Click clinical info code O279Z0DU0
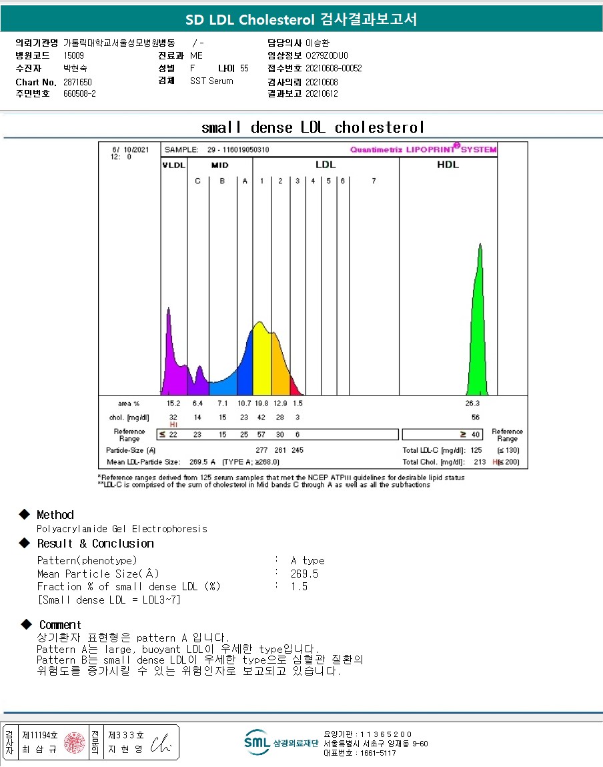The image size is (603, 767). click(327, 56)
